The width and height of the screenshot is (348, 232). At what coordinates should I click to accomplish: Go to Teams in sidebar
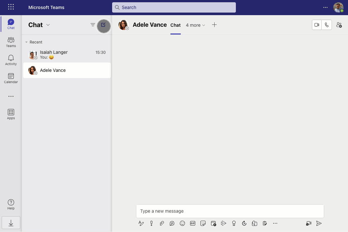click(11, 42)
